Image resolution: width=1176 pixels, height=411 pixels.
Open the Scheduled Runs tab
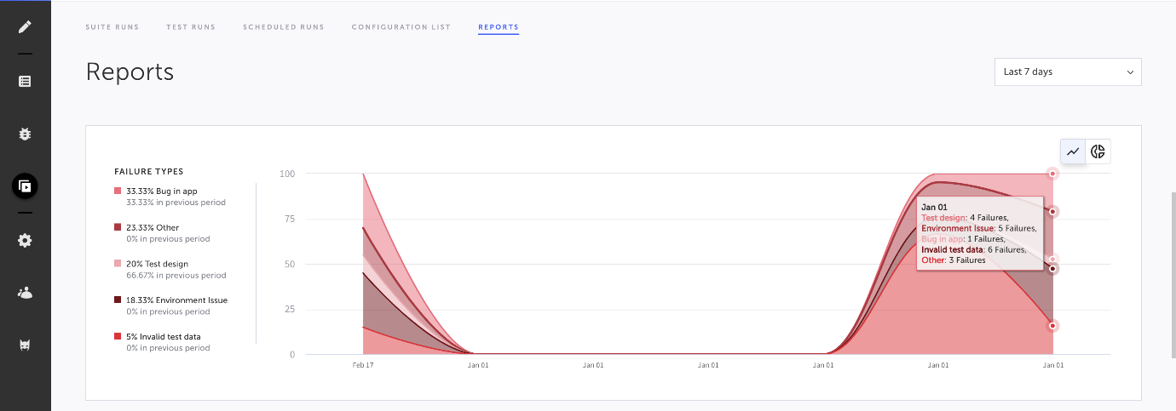pyautogui.click(x=283, y=27)
